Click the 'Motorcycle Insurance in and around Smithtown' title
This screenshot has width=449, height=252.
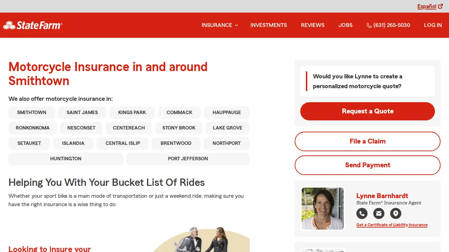click(108, 74)
